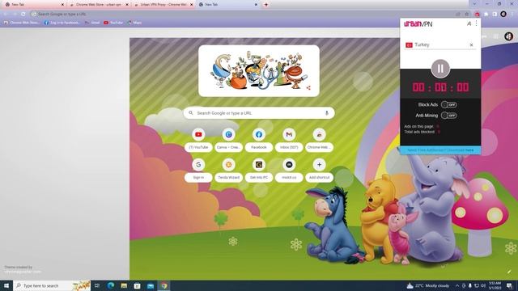The height and width of the screenshot is (291, 518).
Task: Toggle the Block Ads switch
Action: [449, 104]
